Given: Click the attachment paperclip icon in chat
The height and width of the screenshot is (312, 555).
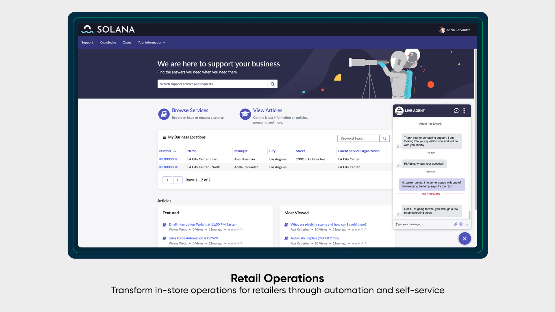Looking at the screenshot, I should coord(456,224).
